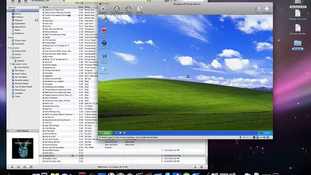This screenshot has height=175, width=311.
Task: Open the McAfee icon on XP desktop
Action: [104, 31]
